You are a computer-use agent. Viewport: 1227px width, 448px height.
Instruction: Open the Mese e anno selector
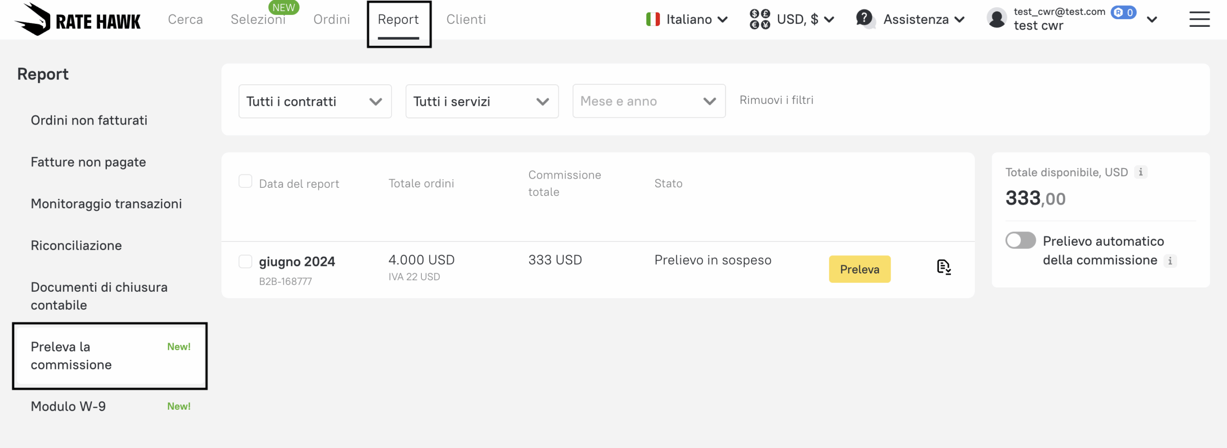[648, 102]
